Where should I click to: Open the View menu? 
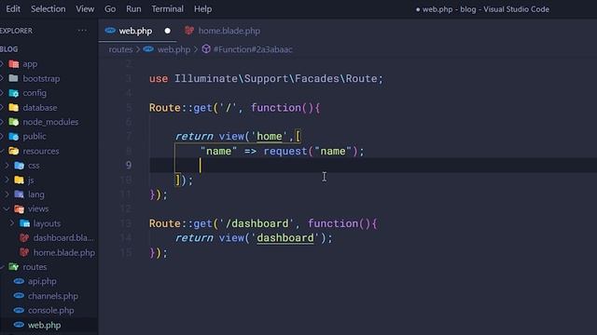[x=85, y=8]
